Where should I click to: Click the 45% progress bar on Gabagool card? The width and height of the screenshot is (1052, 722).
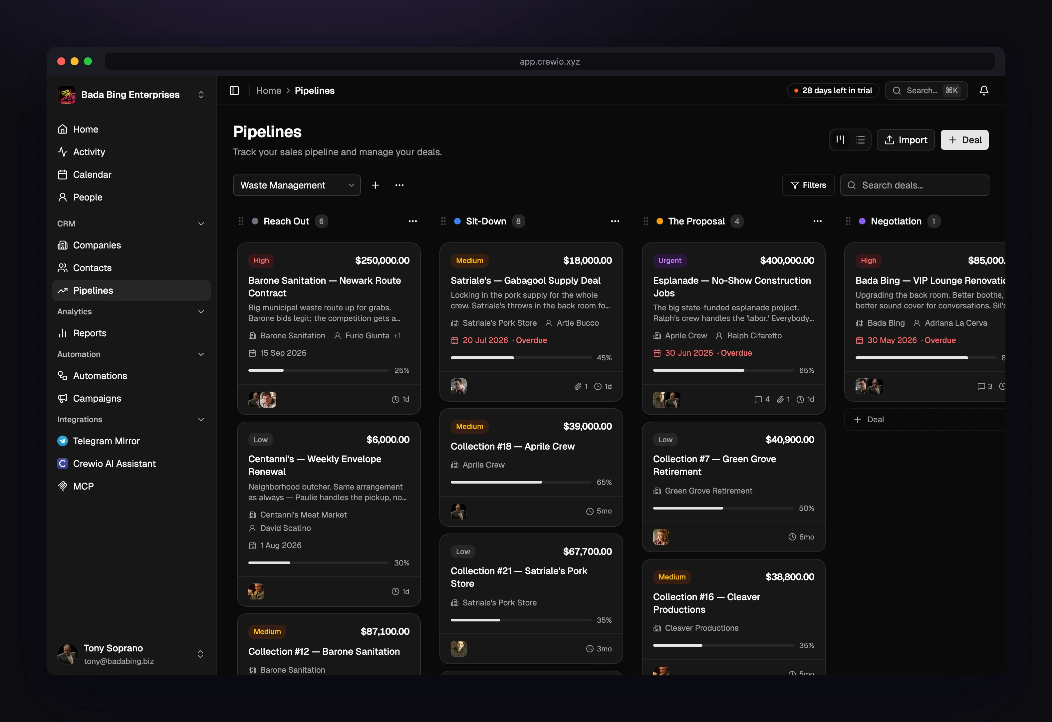pos(521,357)
